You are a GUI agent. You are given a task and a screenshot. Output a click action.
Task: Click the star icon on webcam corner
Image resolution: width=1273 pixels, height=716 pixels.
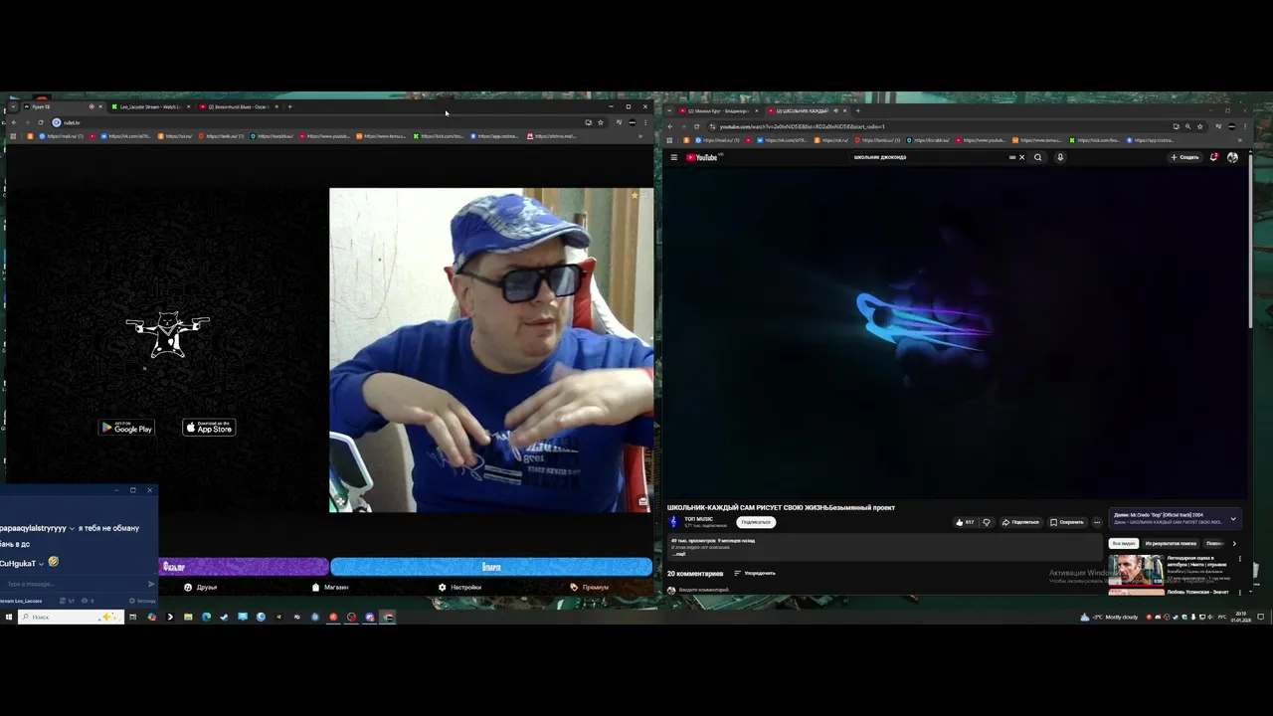pyautogui.click(x=635, y=196)
